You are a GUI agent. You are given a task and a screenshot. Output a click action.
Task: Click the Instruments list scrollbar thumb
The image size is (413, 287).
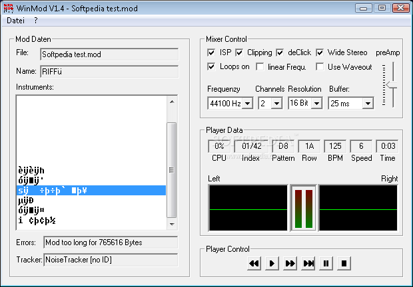[x=172, y=170]
